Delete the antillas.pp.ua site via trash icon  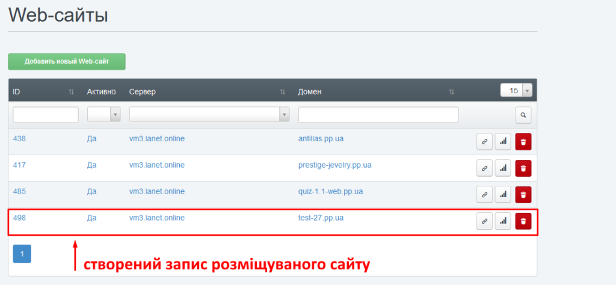523,141
